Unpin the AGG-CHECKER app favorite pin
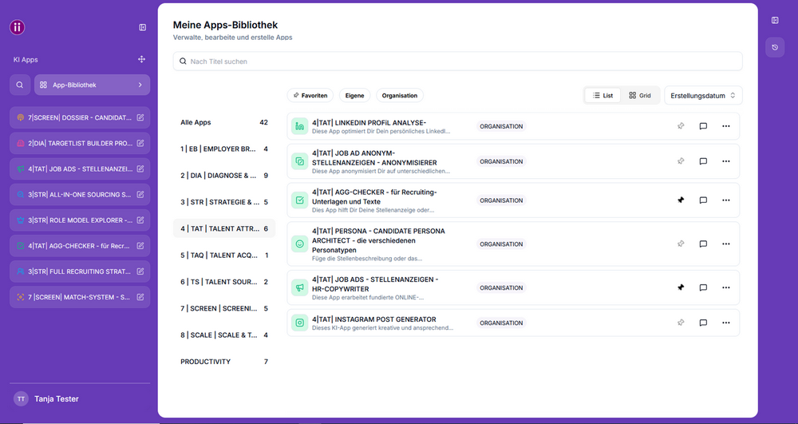 tap(681, 200)
